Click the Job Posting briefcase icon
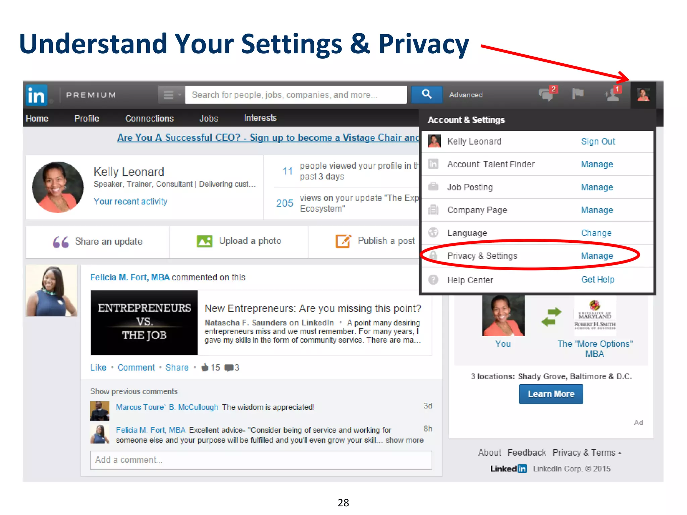The width and height of the screenshot is (687, 515). 433,186
